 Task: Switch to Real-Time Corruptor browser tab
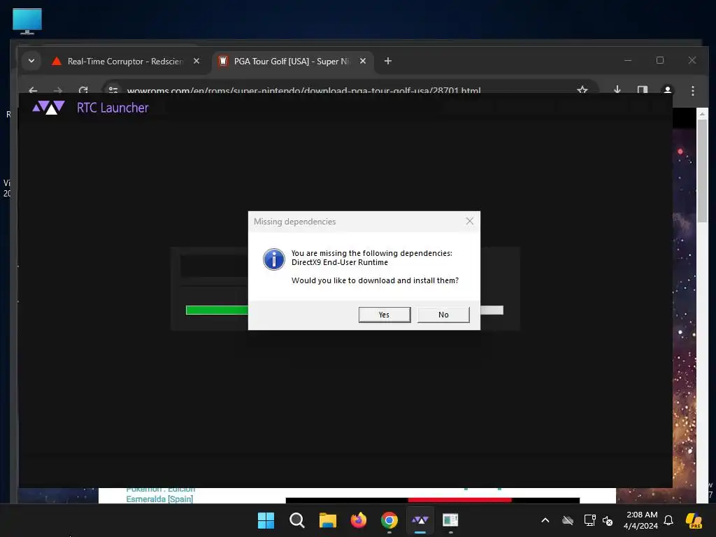[125, 62]
